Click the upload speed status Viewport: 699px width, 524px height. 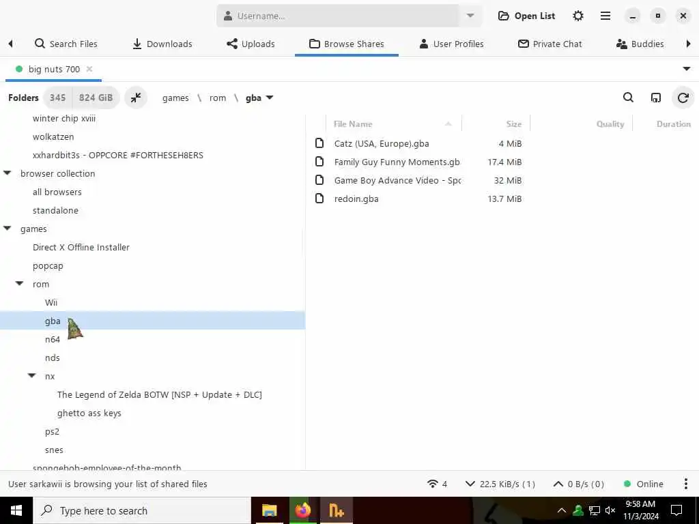(578, 484)
